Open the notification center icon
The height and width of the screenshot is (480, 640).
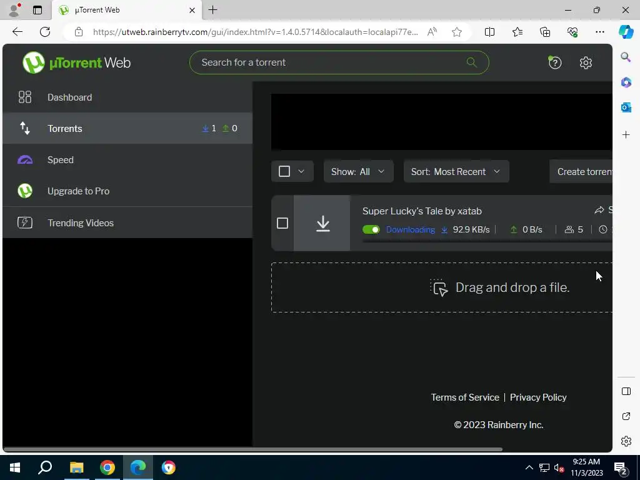tap(621, 468)
